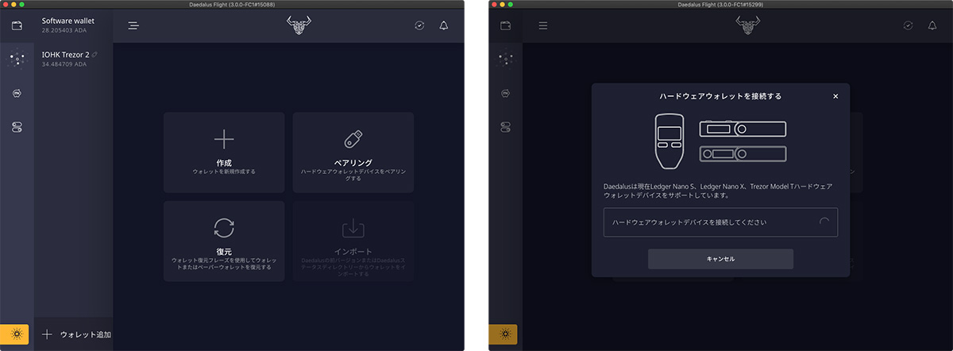The image size is (953, 351).
Task: Click 28.205403 ADA balance text
Action: point(64,30)
